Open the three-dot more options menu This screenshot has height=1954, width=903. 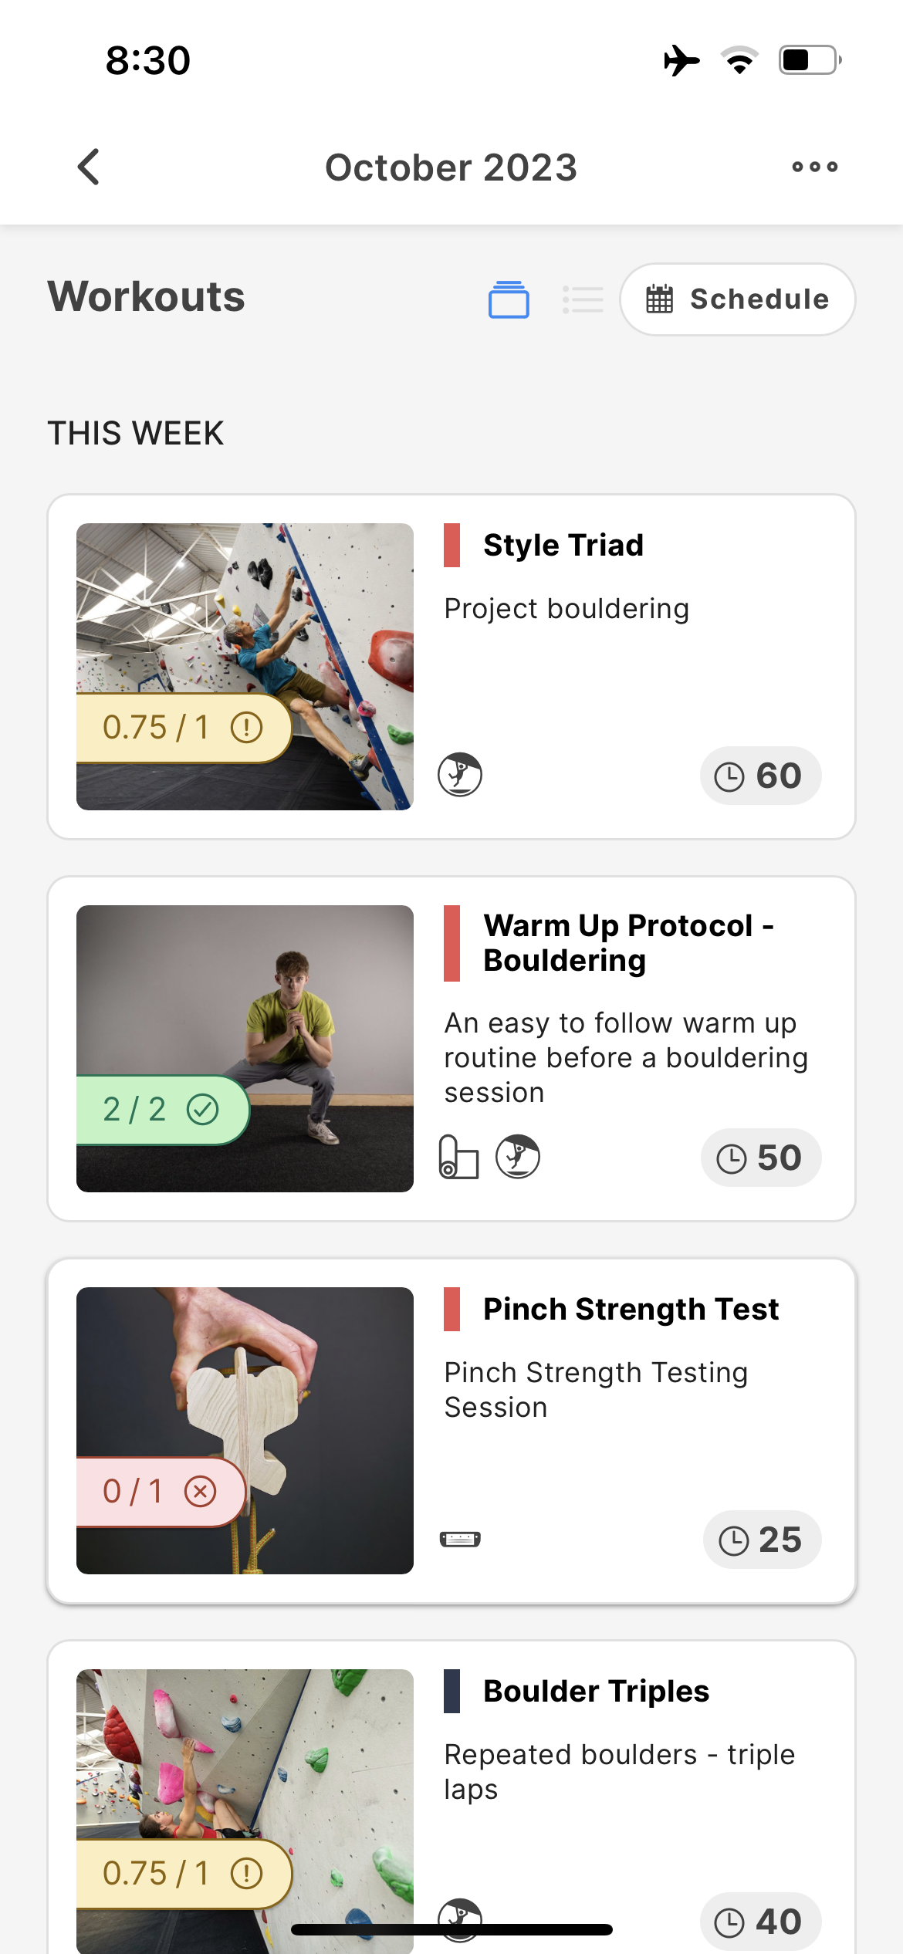[814, 167]
